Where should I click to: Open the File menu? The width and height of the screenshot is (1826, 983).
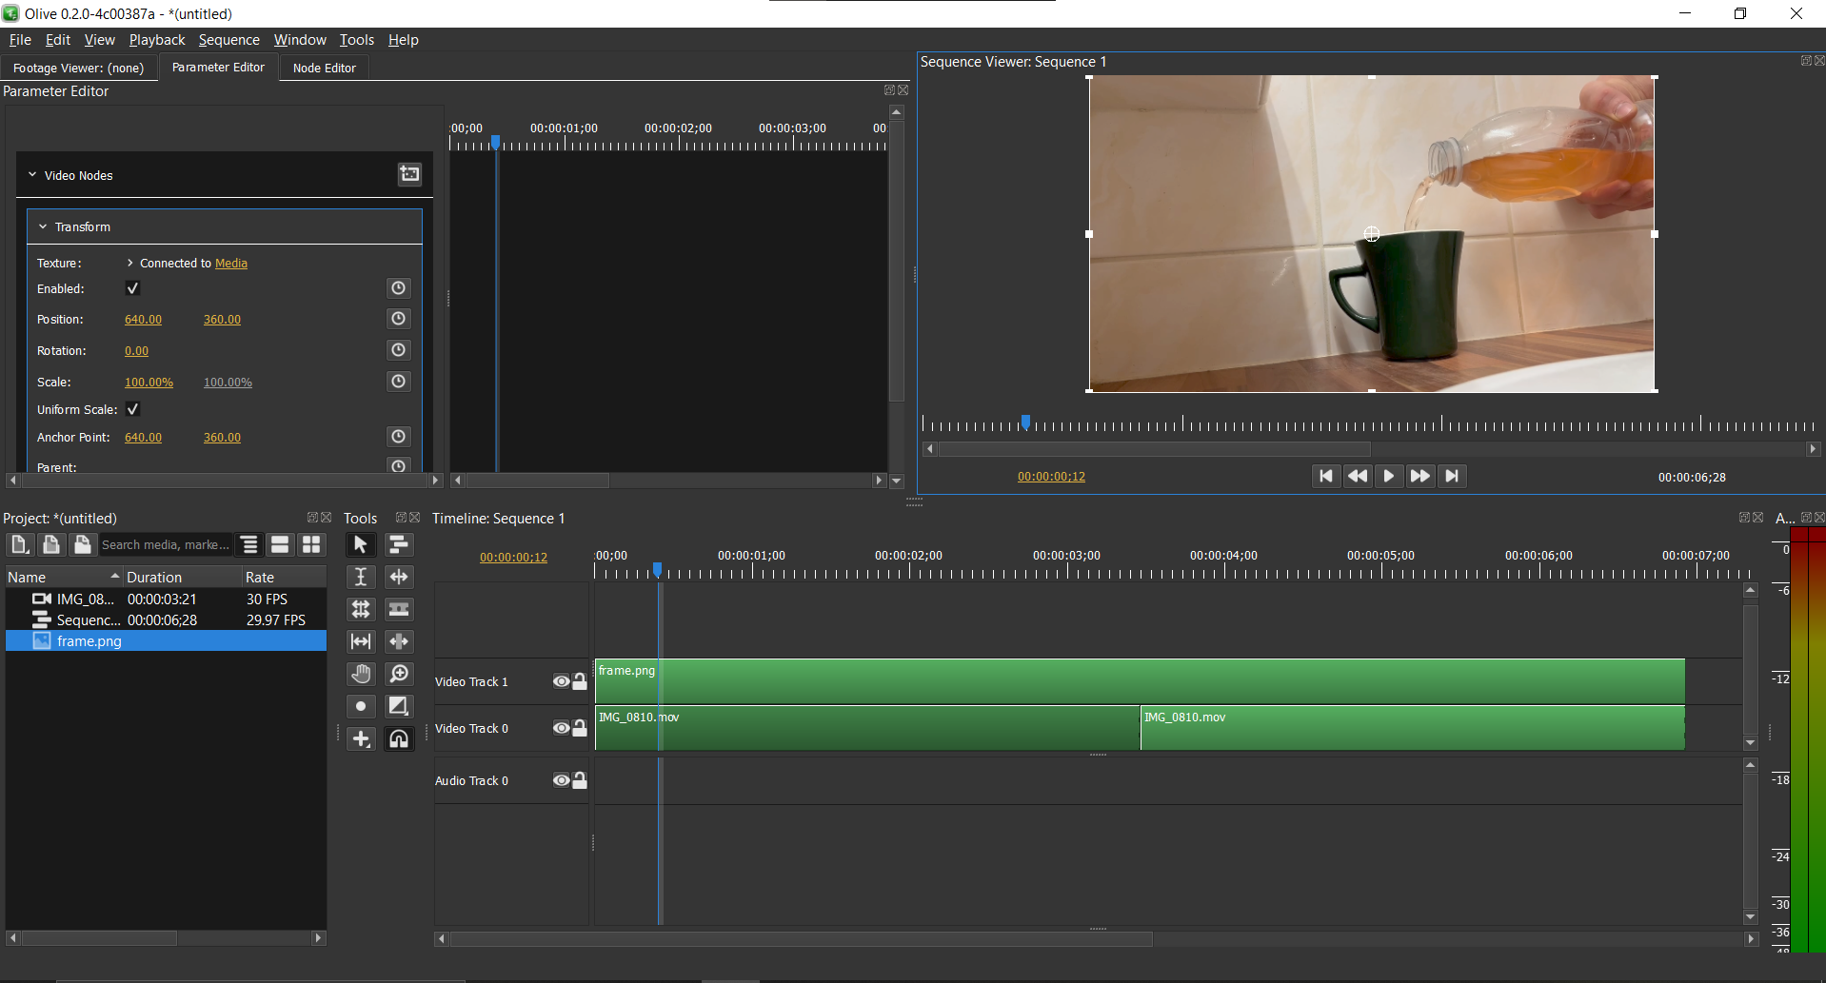[x=20, y=40]
